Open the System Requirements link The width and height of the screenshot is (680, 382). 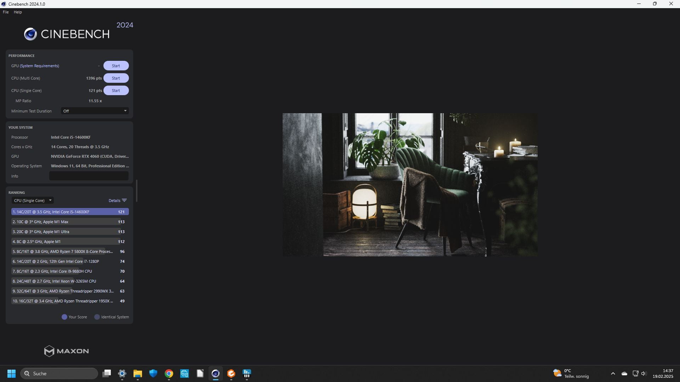(x=39, y=66)
